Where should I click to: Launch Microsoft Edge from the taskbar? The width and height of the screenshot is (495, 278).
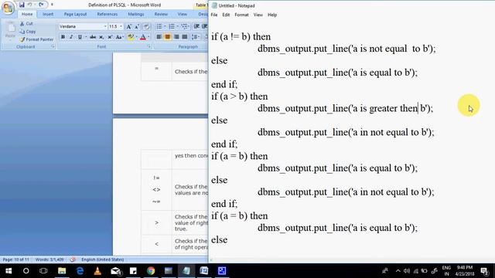pos(80,271)
